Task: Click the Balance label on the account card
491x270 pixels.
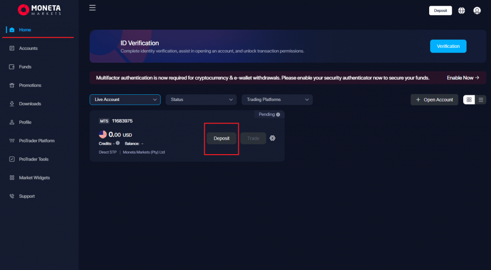Action: click(132, 144)
